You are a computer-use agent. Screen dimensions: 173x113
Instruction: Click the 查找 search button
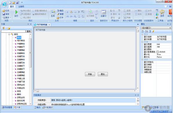[x=29, y=31]
